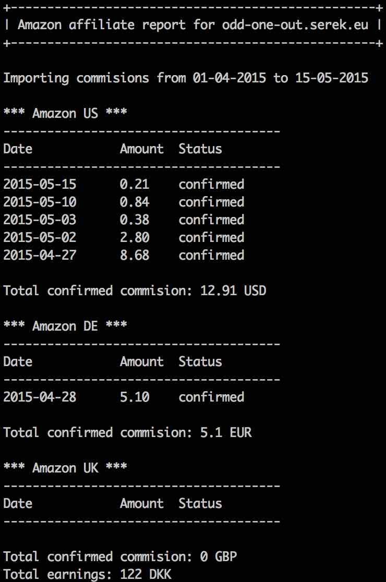Click the 5.10 amount under Amazon DE
The width and height of the screenshot is (386, 582).
point(135,397)
